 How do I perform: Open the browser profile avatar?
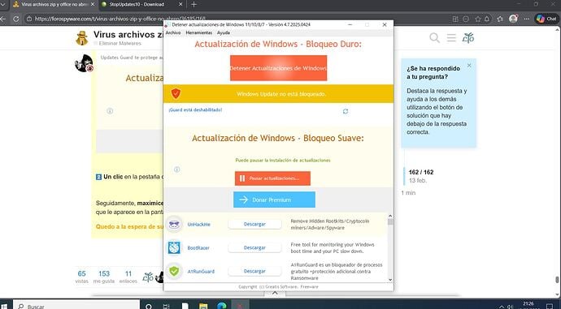click(513, 19)
